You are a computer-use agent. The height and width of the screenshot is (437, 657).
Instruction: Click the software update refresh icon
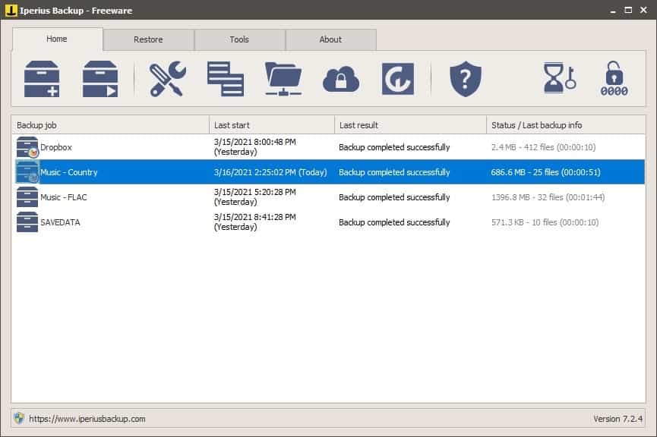click(x=398, y=79)
